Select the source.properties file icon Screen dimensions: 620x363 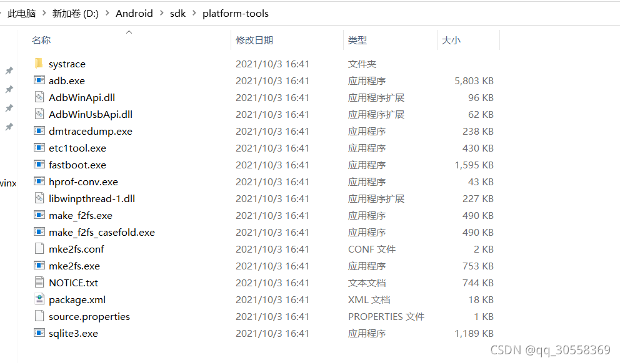[39, 316]
